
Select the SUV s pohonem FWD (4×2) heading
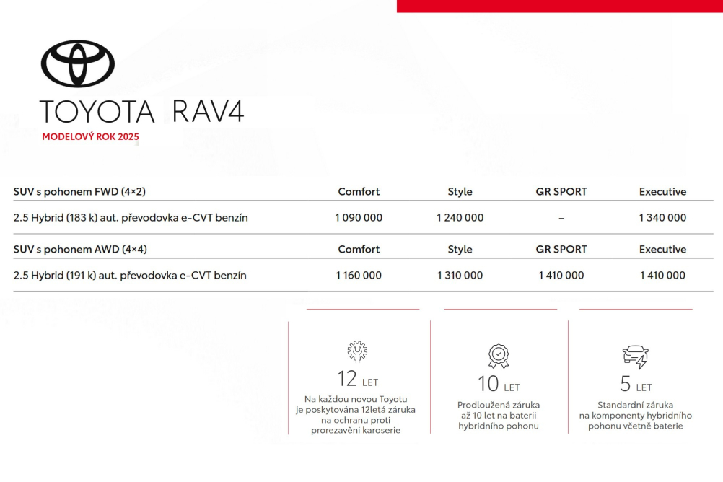click(x=79, y=192)
